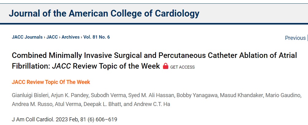Click the red lock access icon
The image size is (308, 125).
tap(165, 66)
